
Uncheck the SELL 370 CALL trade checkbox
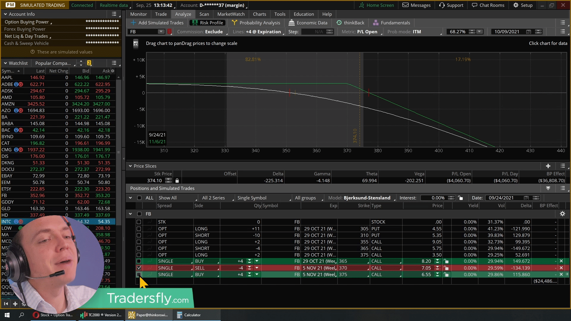tap(139, 268)
